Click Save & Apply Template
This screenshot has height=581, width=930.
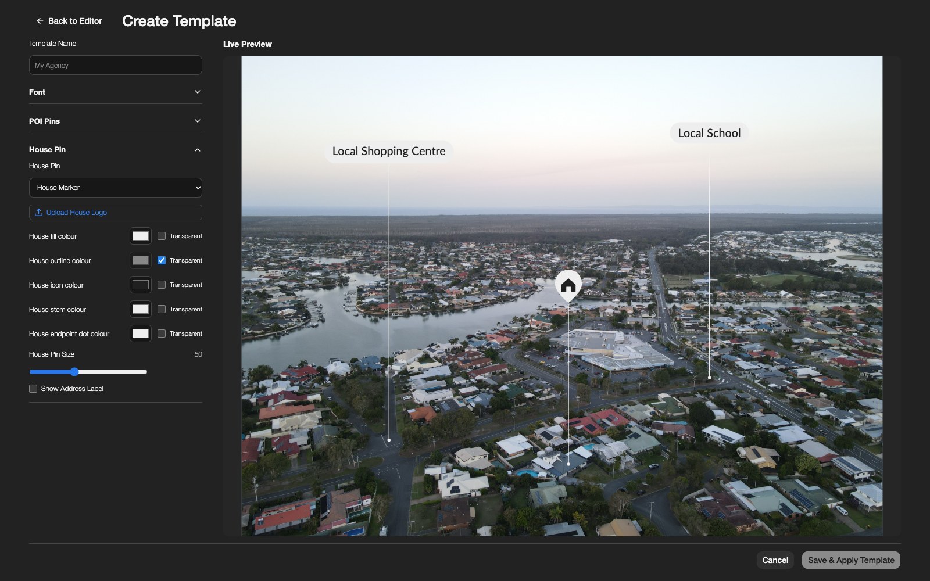tap(851, 560)
